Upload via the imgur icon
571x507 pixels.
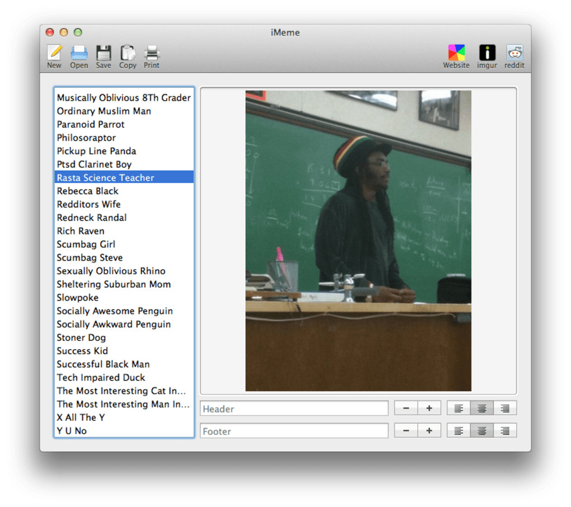tap(487, 53)
